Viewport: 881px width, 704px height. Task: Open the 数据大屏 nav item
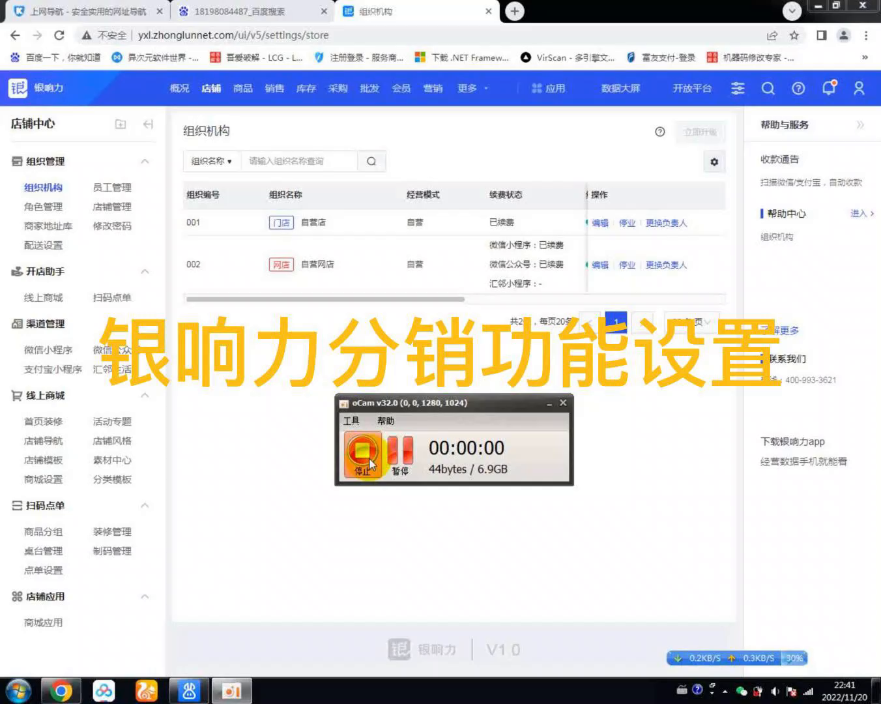(x=620, y=88)
